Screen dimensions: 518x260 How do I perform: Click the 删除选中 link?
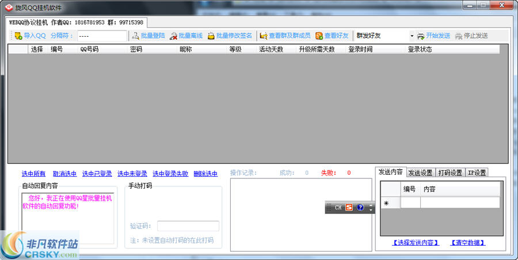[x=205, y=174]
